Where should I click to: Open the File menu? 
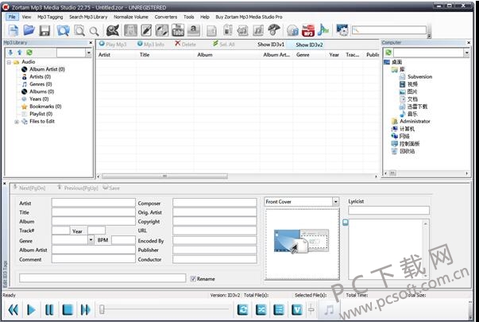[x=12, y=17]
